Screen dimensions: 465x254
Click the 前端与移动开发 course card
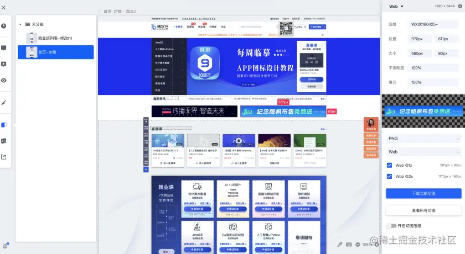(x=268, y=199)
